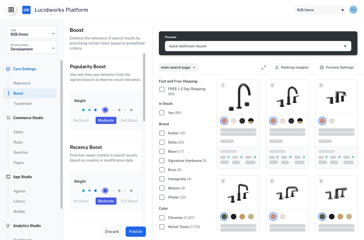Select Boost in sidebar
Image resolution: width=364 pixels, height=240 pixels.
[30, 93]
